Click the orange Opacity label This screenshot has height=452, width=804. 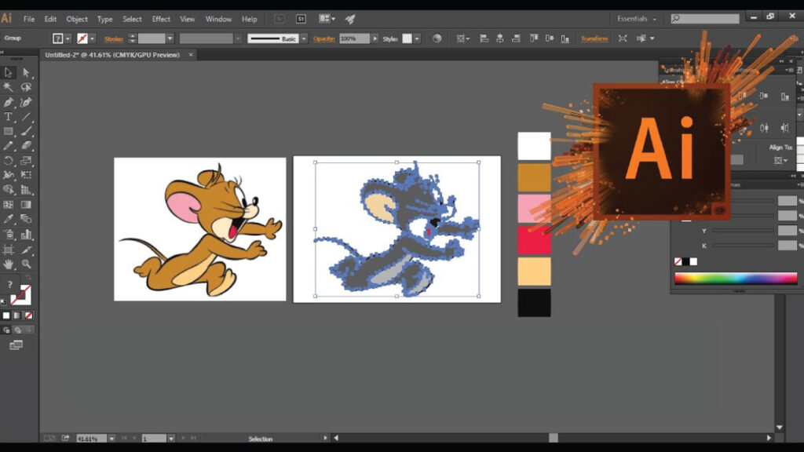(x=324, y=38)
